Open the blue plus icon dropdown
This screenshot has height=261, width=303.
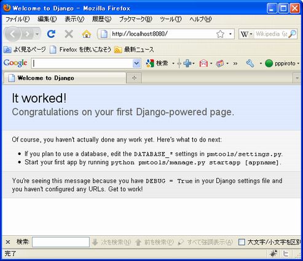point(194,64)
